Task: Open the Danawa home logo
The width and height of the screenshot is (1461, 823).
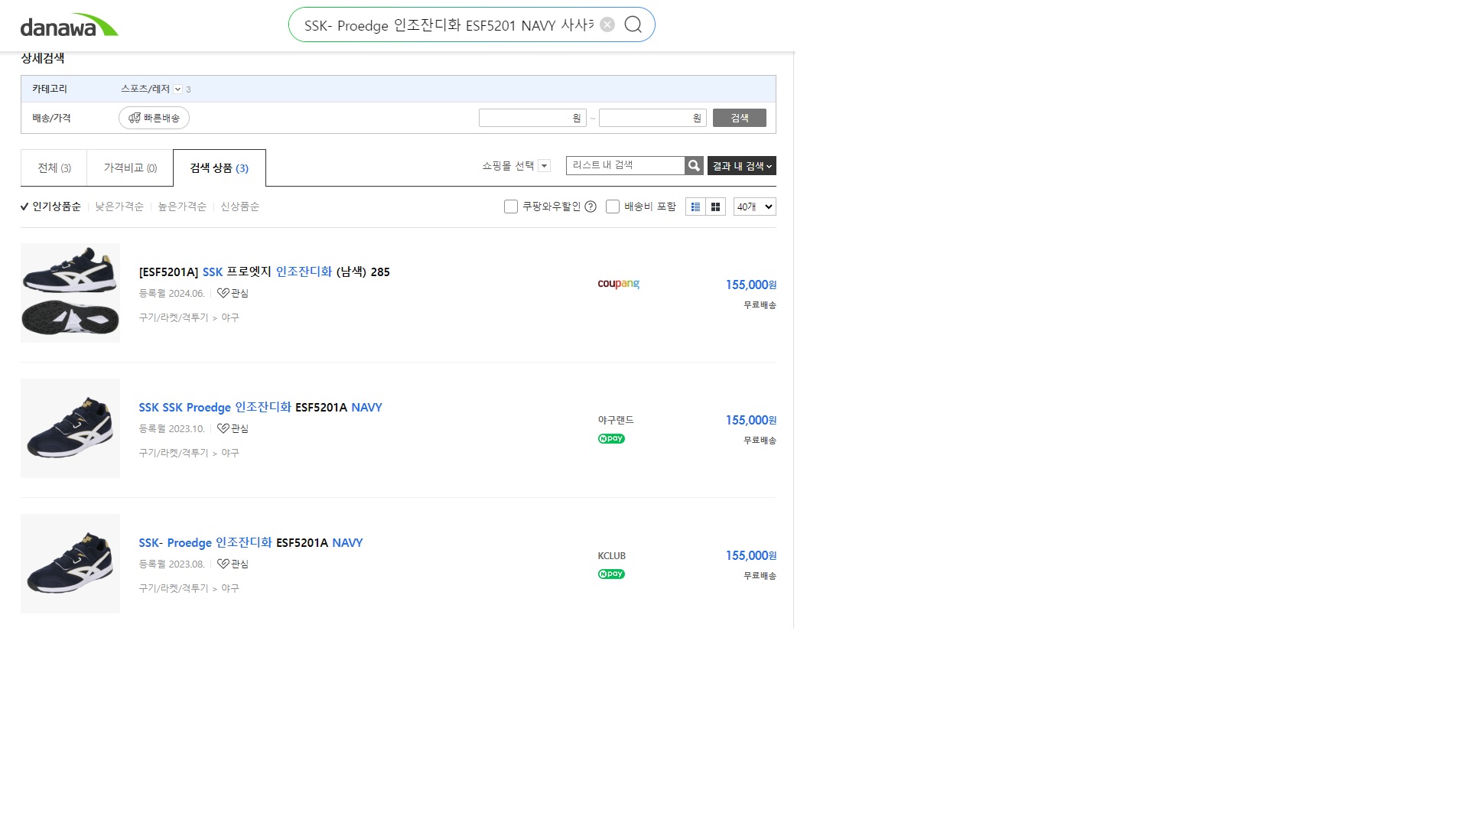Action: pyautogui.click(x=70, y=25)
